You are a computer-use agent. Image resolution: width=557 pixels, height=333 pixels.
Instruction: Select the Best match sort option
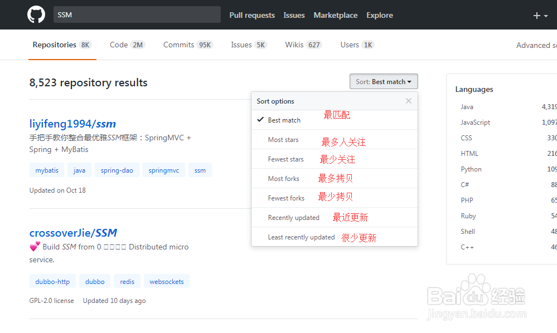[x=284, y=120]
